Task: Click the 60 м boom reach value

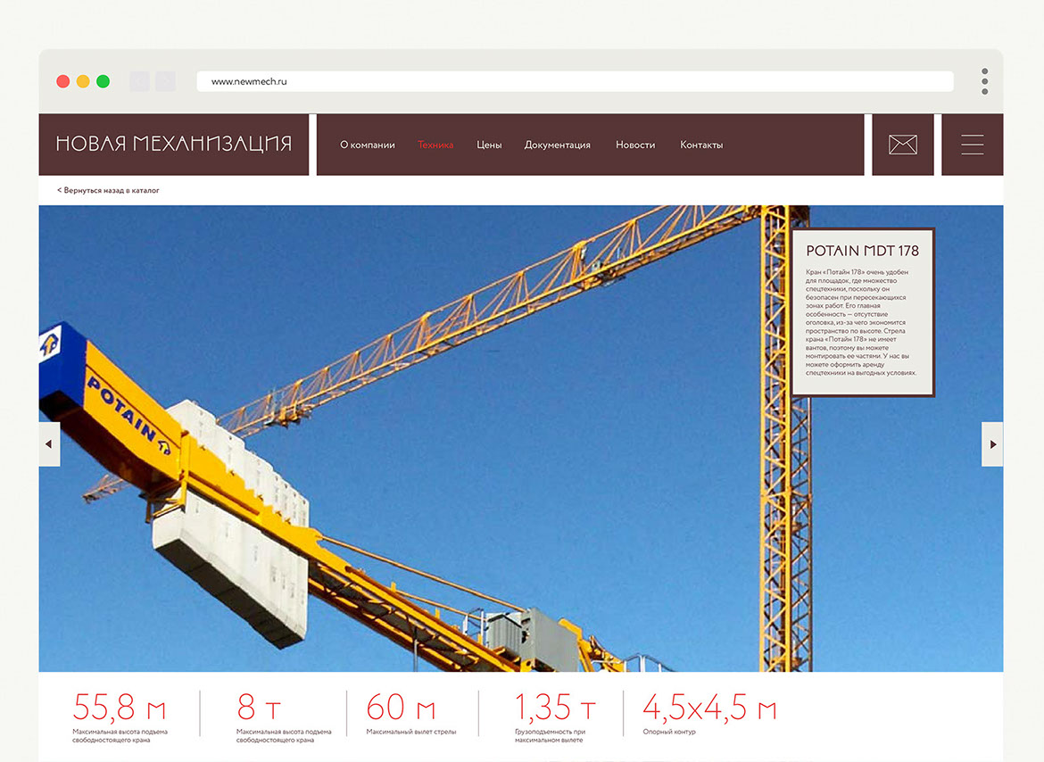Action: [401, 707]
